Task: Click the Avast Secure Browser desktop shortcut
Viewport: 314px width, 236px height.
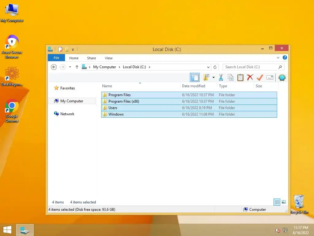Action: 12,47
